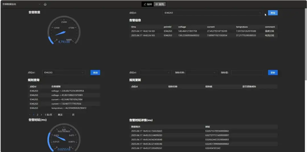The image size is (307, 152).
Task: Click the comment column header
Action: click(270, 27)
